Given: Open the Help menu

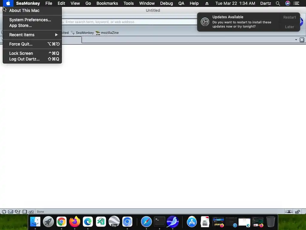Looking at the screenshot, I should click(x=194, y=3).
